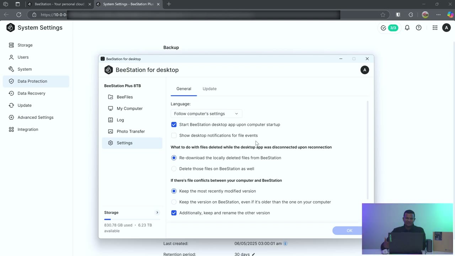Edit the retention period with the pencil icon
Image resolution: width=455 pixels, height=256 pixels.
pyautogui.click(x=253, y=254)
